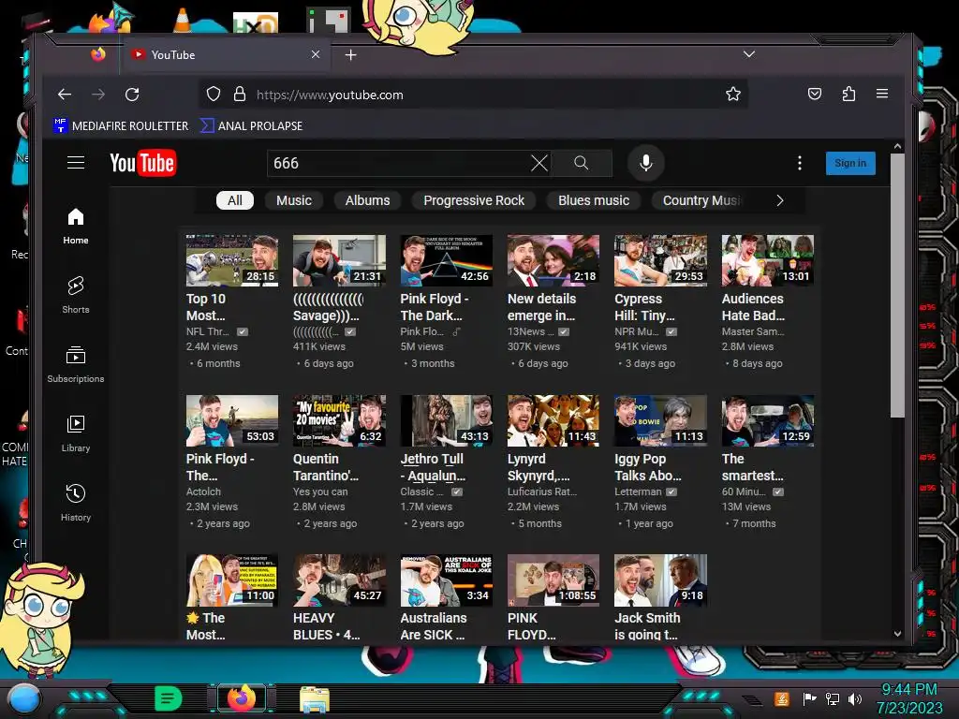Open the Top 10 Most... video thumbnail
The width and height of the screenshot is (959, 719).
click(x=232, y=260)
